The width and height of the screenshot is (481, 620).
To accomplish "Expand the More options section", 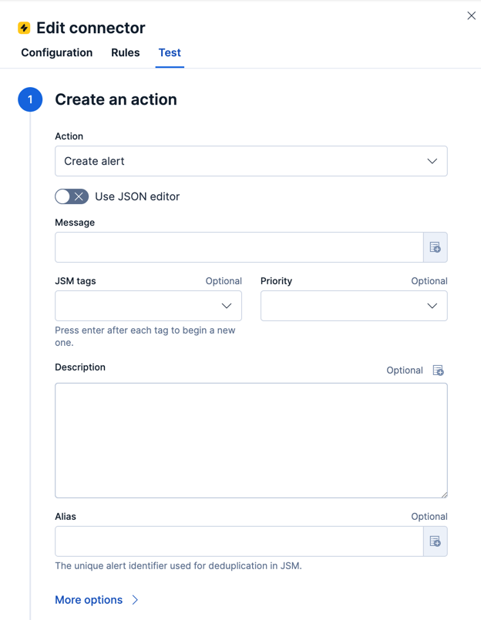I will [97, 600].
